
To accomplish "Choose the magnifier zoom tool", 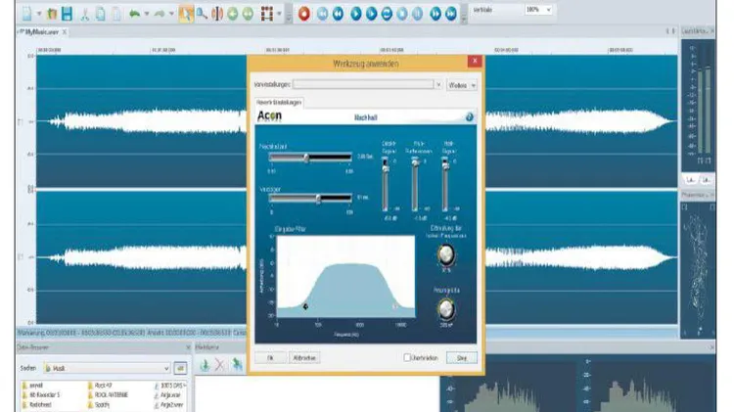I will [202, 14].
